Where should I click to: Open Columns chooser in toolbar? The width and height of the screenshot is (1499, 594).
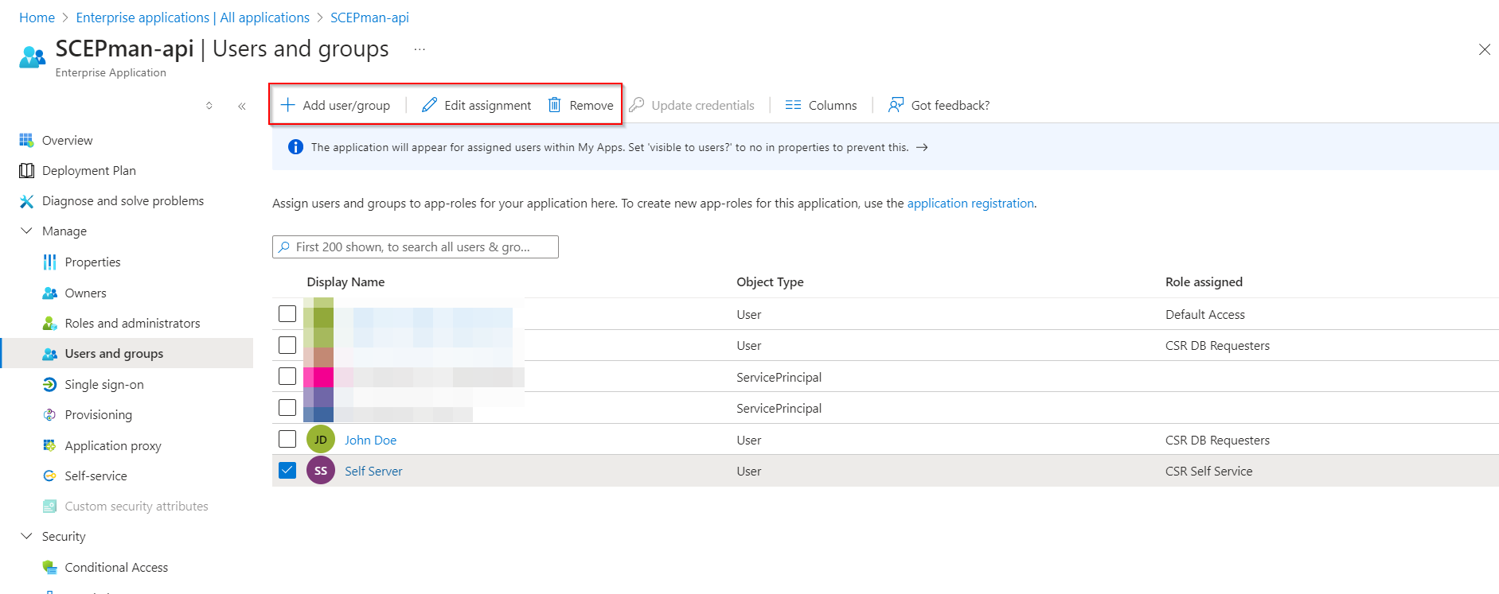(x=821, y=105)
